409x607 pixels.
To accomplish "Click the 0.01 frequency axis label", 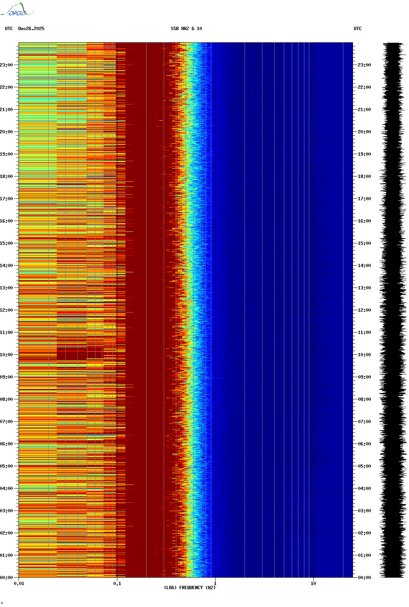I will [x=19, y=584].
